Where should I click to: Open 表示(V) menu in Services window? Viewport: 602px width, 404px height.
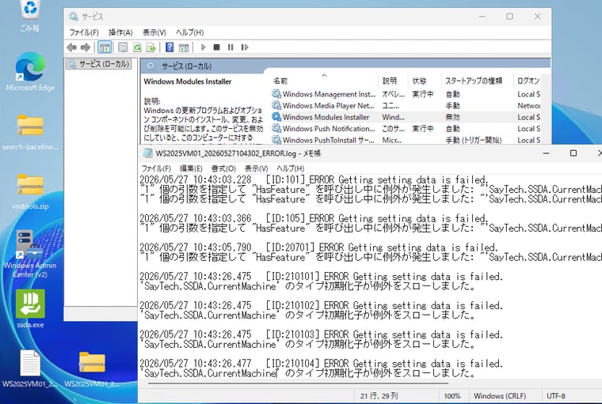pos(154,32)
